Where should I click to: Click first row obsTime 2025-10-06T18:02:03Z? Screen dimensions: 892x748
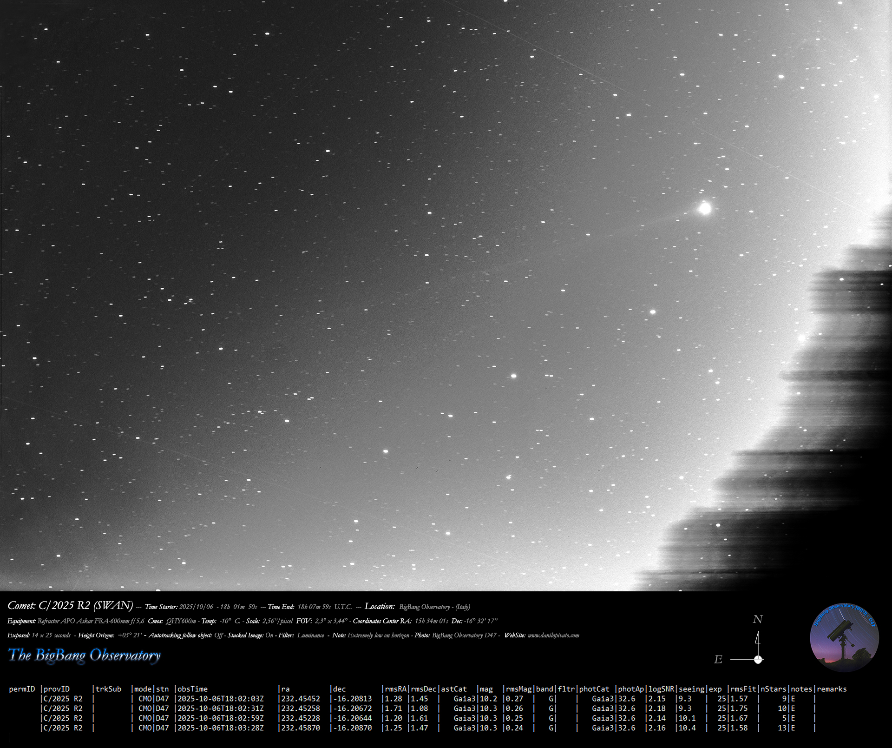click(x=221, y=699)
